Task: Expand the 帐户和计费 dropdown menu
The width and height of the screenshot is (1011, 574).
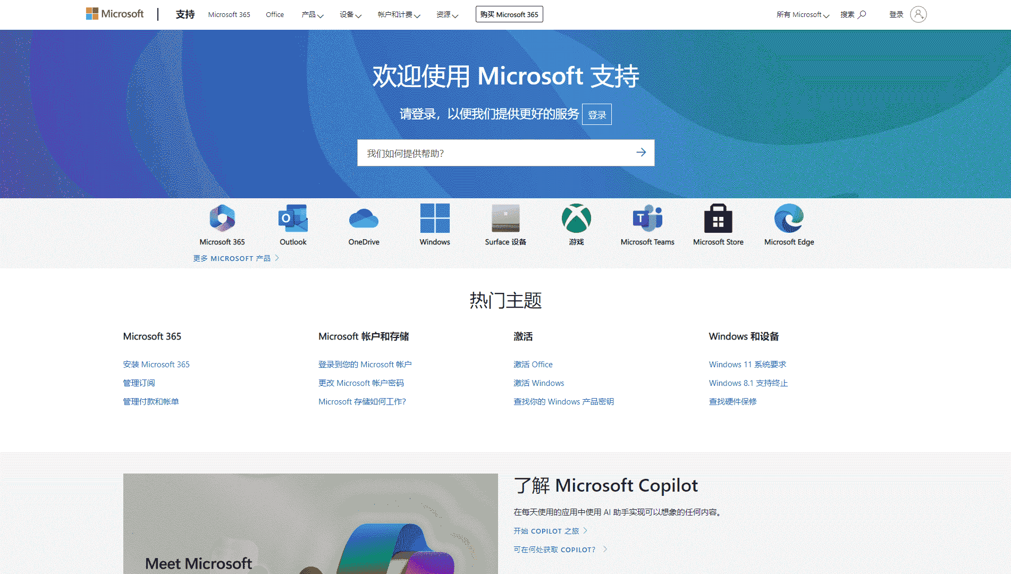Action: (x=399, y=14)
